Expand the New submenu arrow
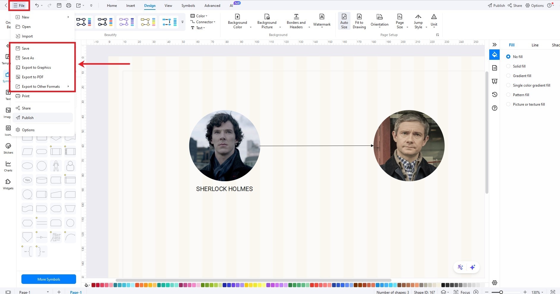Screen dimensions: 560x294 point(68,17)
